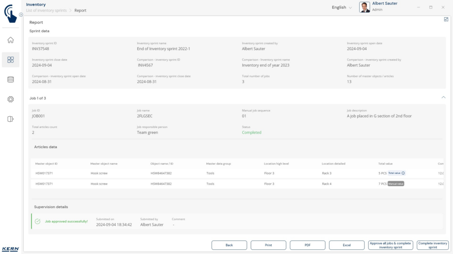Navigate to List of inventory sprints breadcrumb
This screenshot has width=453, height=254.
click(46, 11)
